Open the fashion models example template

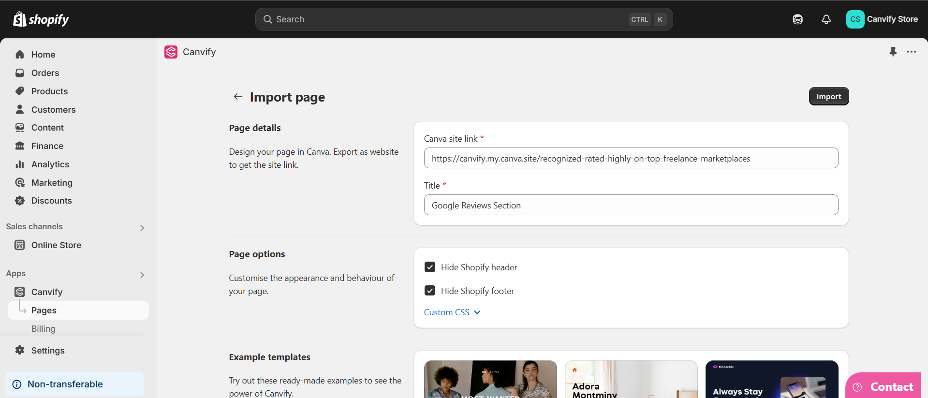[490, 379]
